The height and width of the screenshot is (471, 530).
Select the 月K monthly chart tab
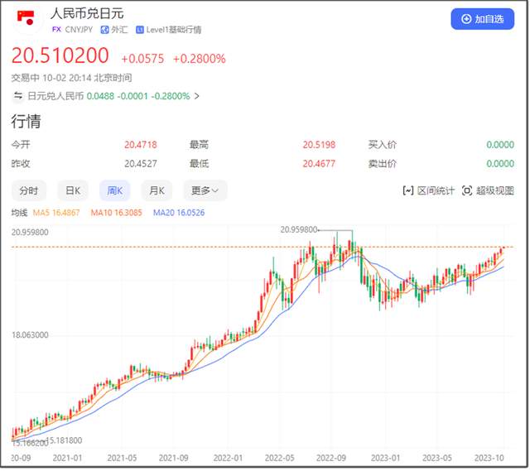(x=157, y=190)
